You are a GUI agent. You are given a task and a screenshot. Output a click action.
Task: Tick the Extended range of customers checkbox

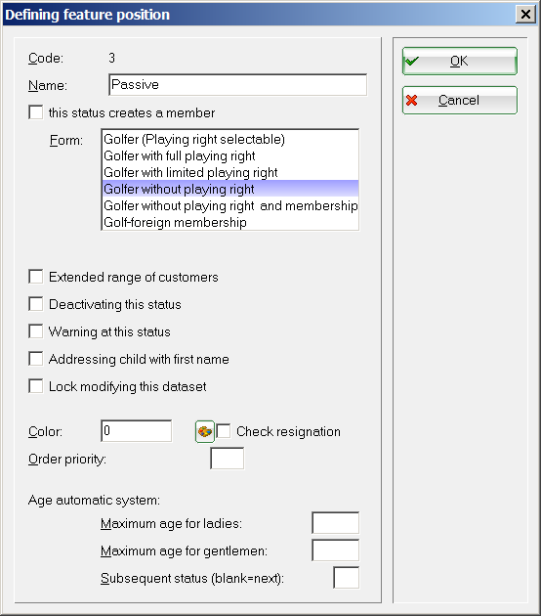(x=36, y=277)
